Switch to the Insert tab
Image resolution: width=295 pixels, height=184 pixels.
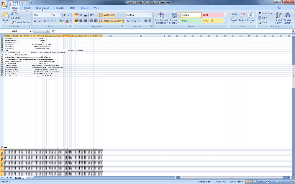pos(27,8)
